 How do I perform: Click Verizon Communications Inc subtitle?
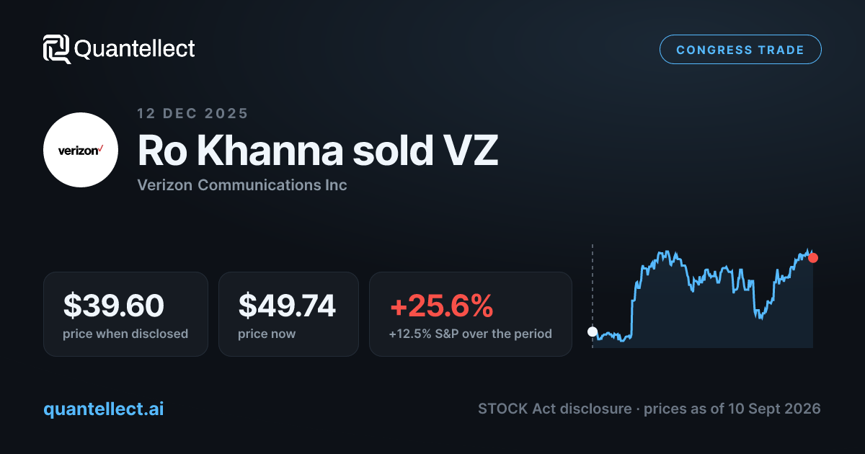(242, 185)
